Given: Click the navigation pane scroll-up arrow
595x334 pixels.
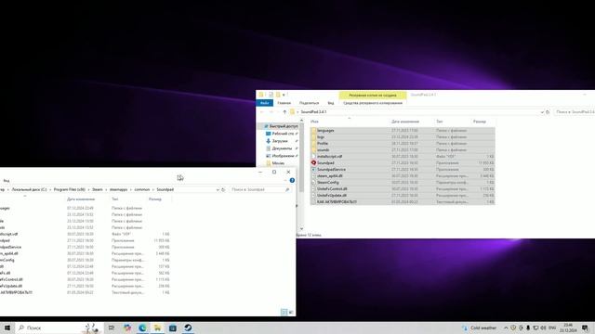Looking at the screenshot, I should tap(301, 121).
